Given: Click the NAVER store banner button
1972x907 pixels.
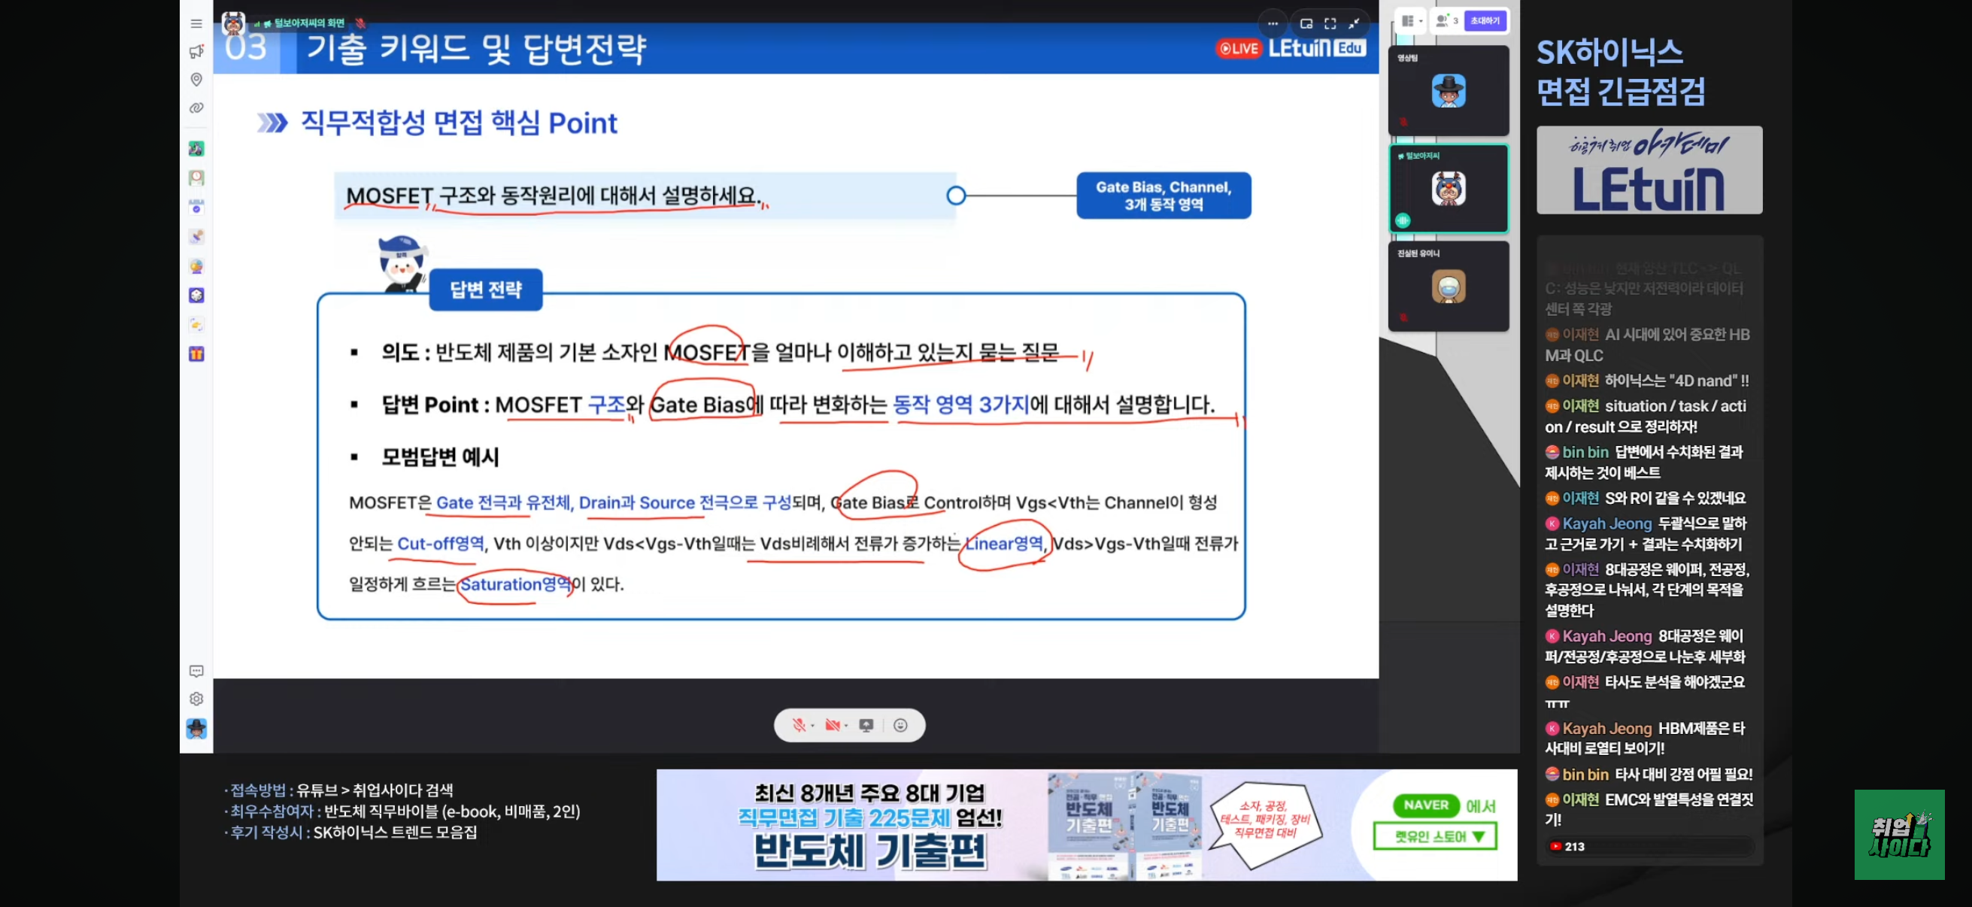Looking at the screenshot, I should click(x=1433, y=836).
